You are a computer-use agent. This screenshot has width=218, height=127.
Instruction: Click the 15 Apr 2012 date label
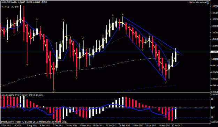(x=151, y=125)
